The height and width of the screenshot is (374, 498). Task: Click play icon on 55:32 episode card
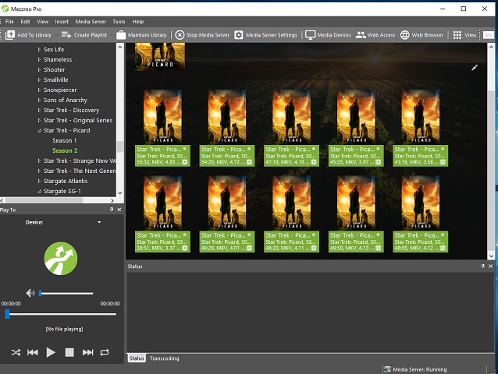coord(184,162)
